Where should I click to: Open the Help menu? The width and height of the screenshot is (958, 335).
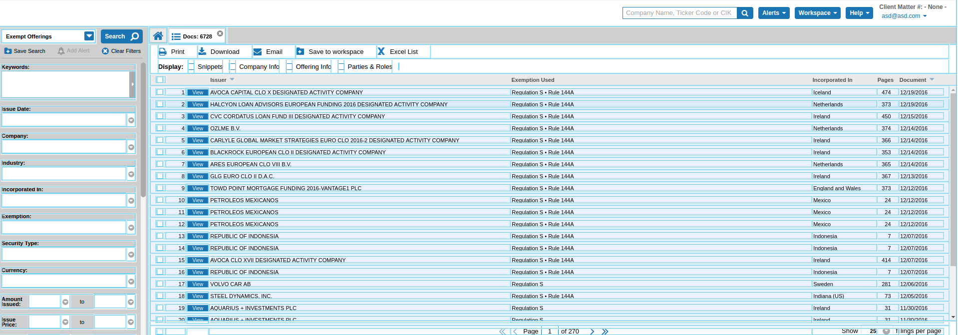click(859, 13)
